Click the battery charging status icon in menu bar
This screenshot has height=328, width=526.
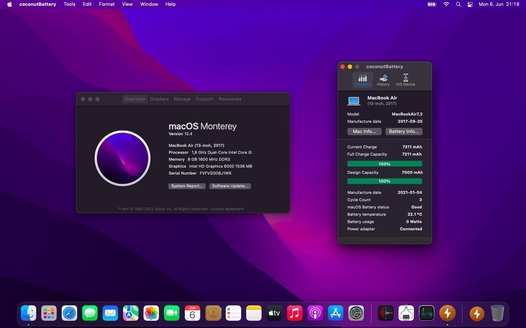pos(432,4)
